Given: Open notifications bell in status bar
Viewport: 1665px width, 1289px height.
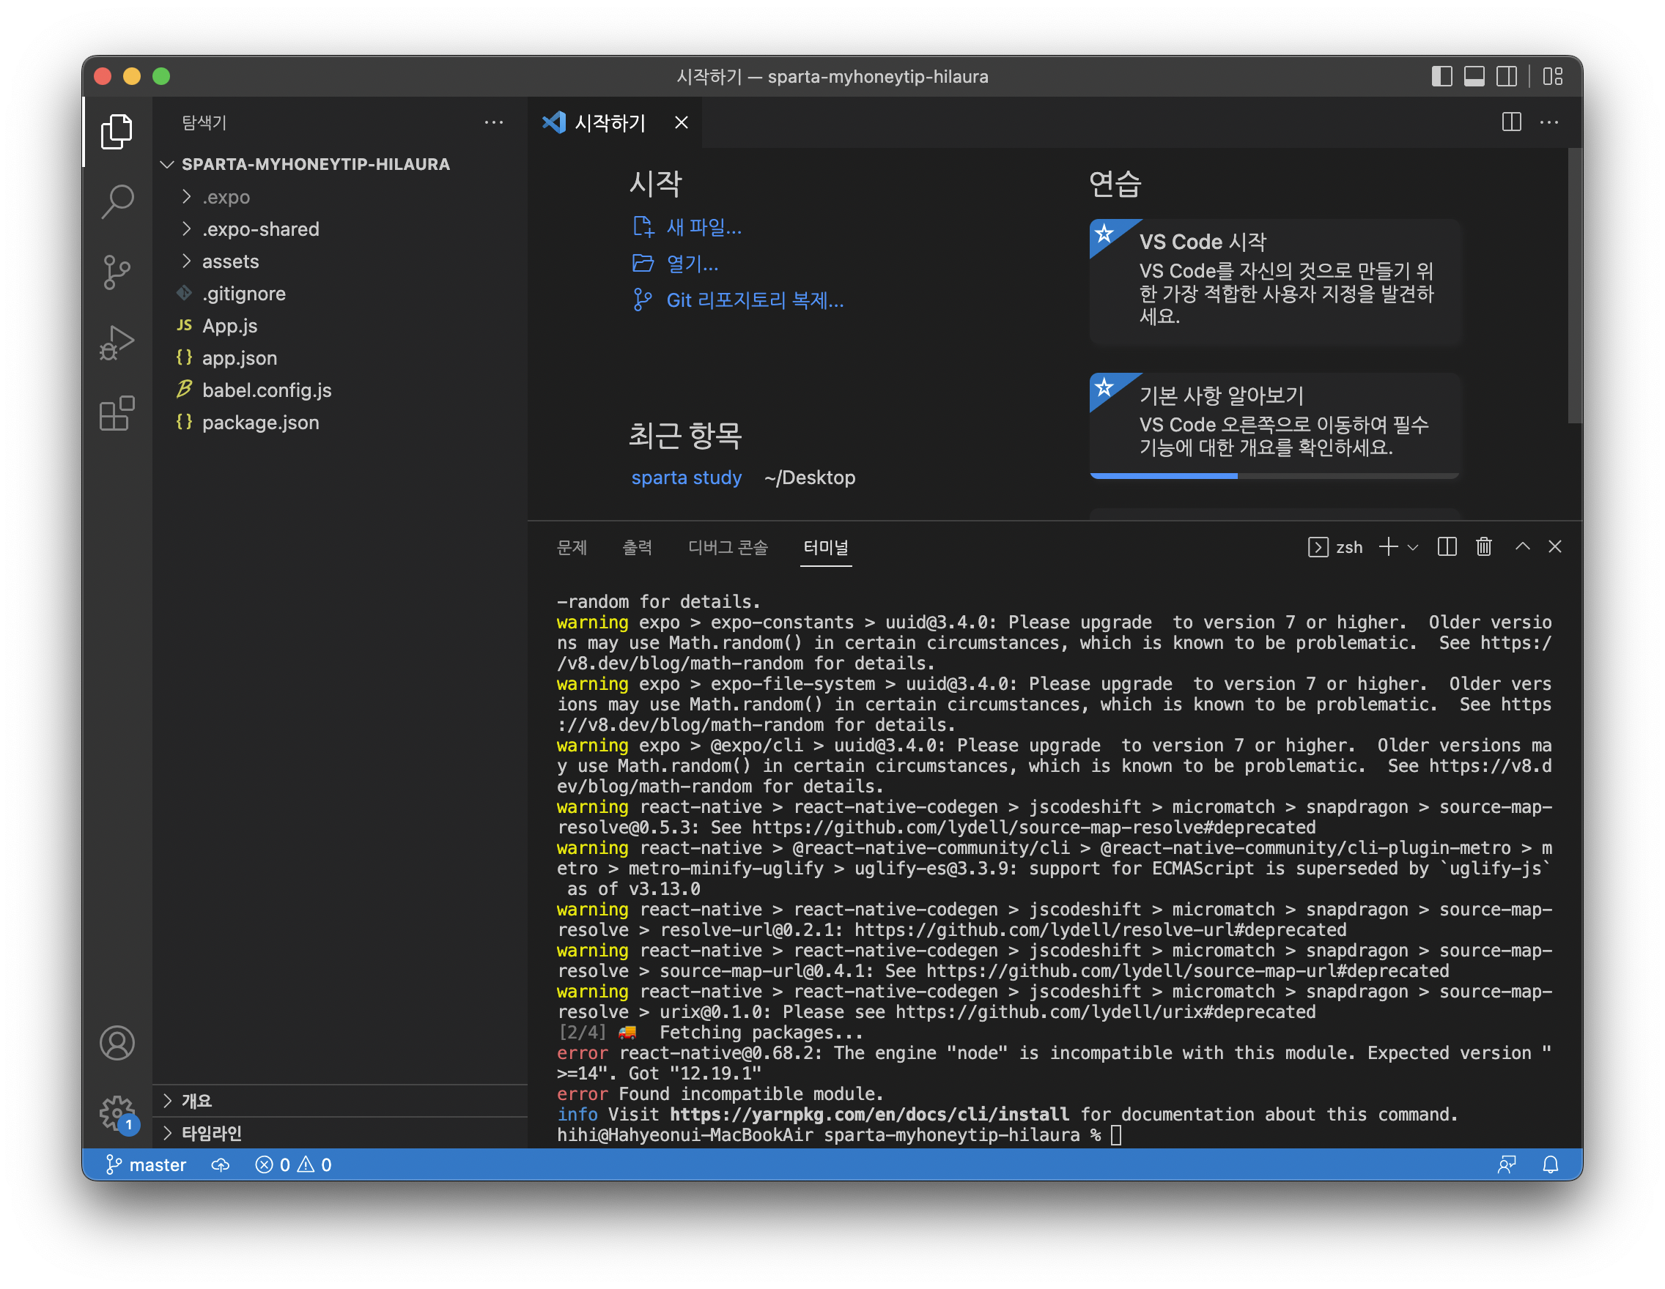Looking at the screenshot, I should click(x=1551, y=1164).
